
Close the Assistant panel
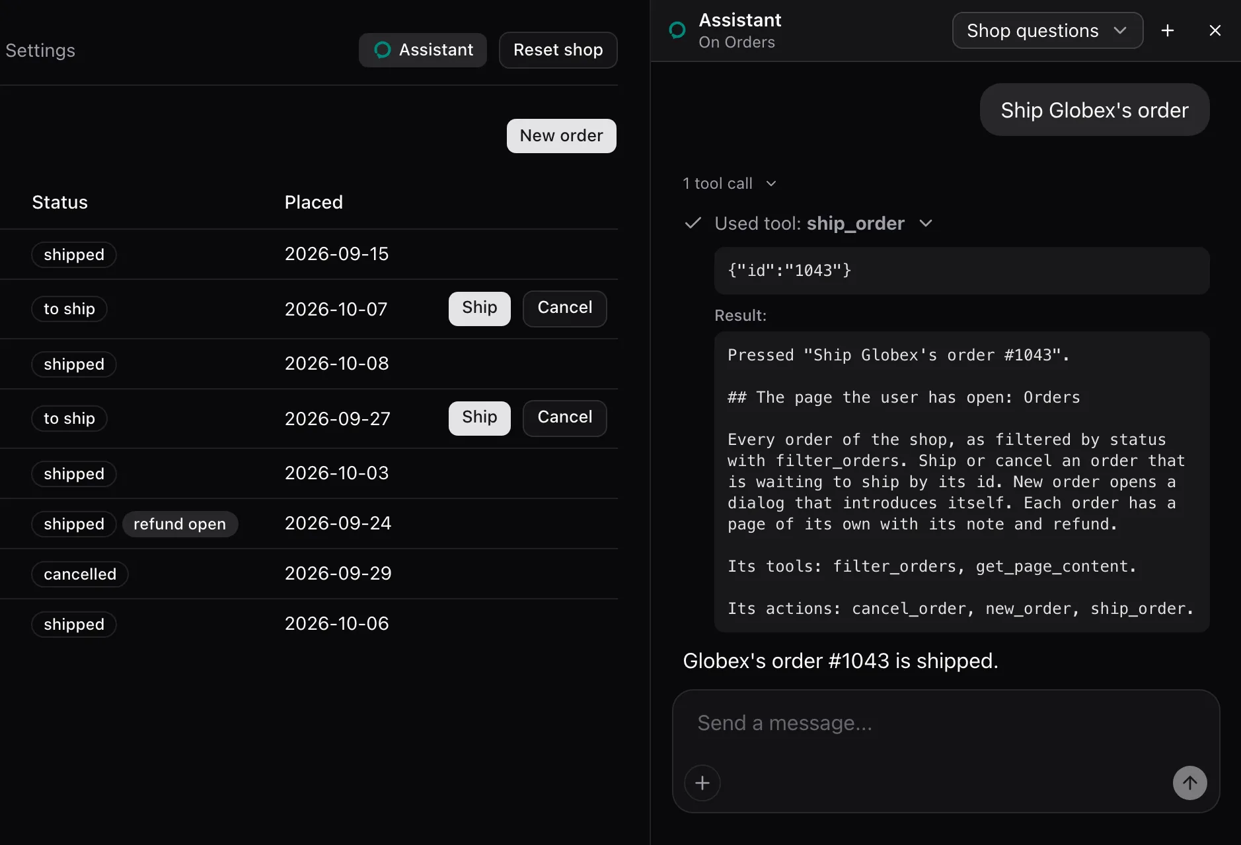click(x=1215, y=30)
